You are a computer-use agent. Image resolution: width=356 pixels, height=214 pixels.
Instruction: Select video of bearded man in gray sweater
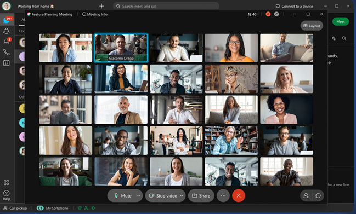click(286, 141)
